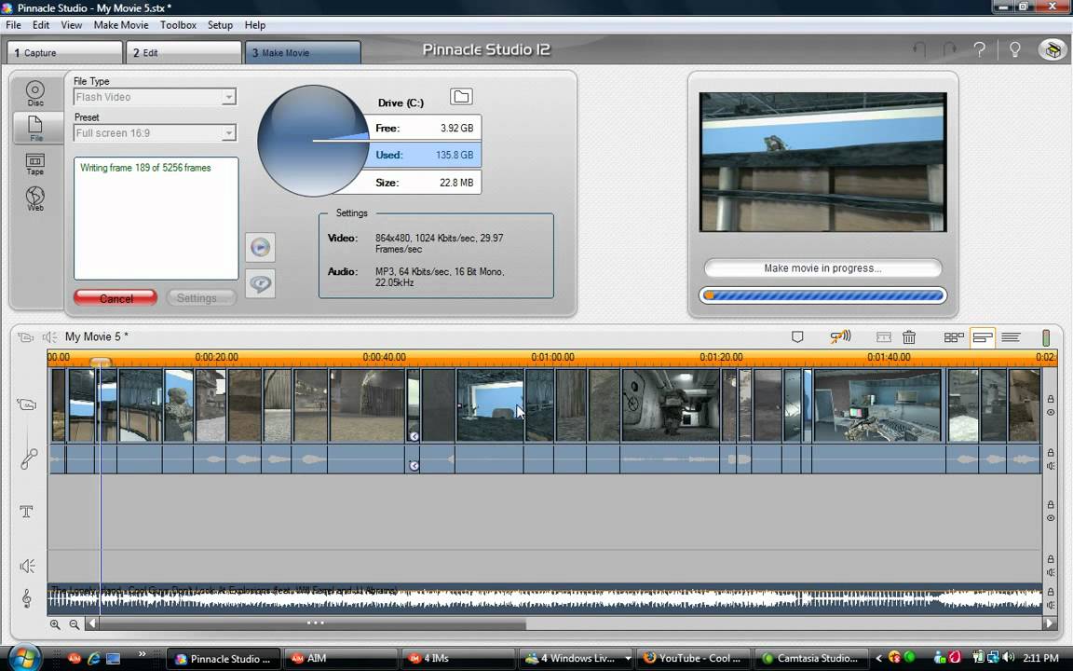Lock the original audio track
This screenshot has height=671, width=1073.
click(1051, 453)
